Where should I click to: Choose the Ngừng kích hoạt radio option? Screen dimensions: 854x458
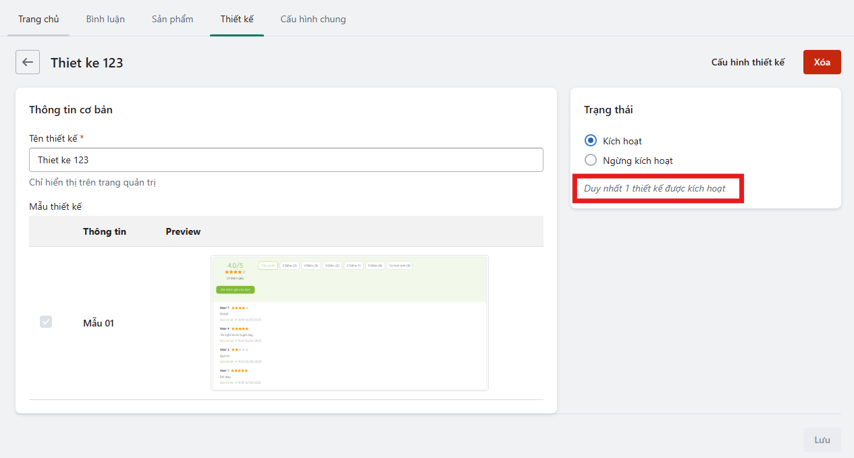point(591,161)
